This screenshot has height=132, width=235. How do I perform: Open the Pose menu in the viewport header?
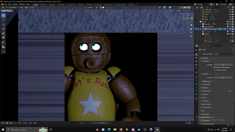[32, 8]
